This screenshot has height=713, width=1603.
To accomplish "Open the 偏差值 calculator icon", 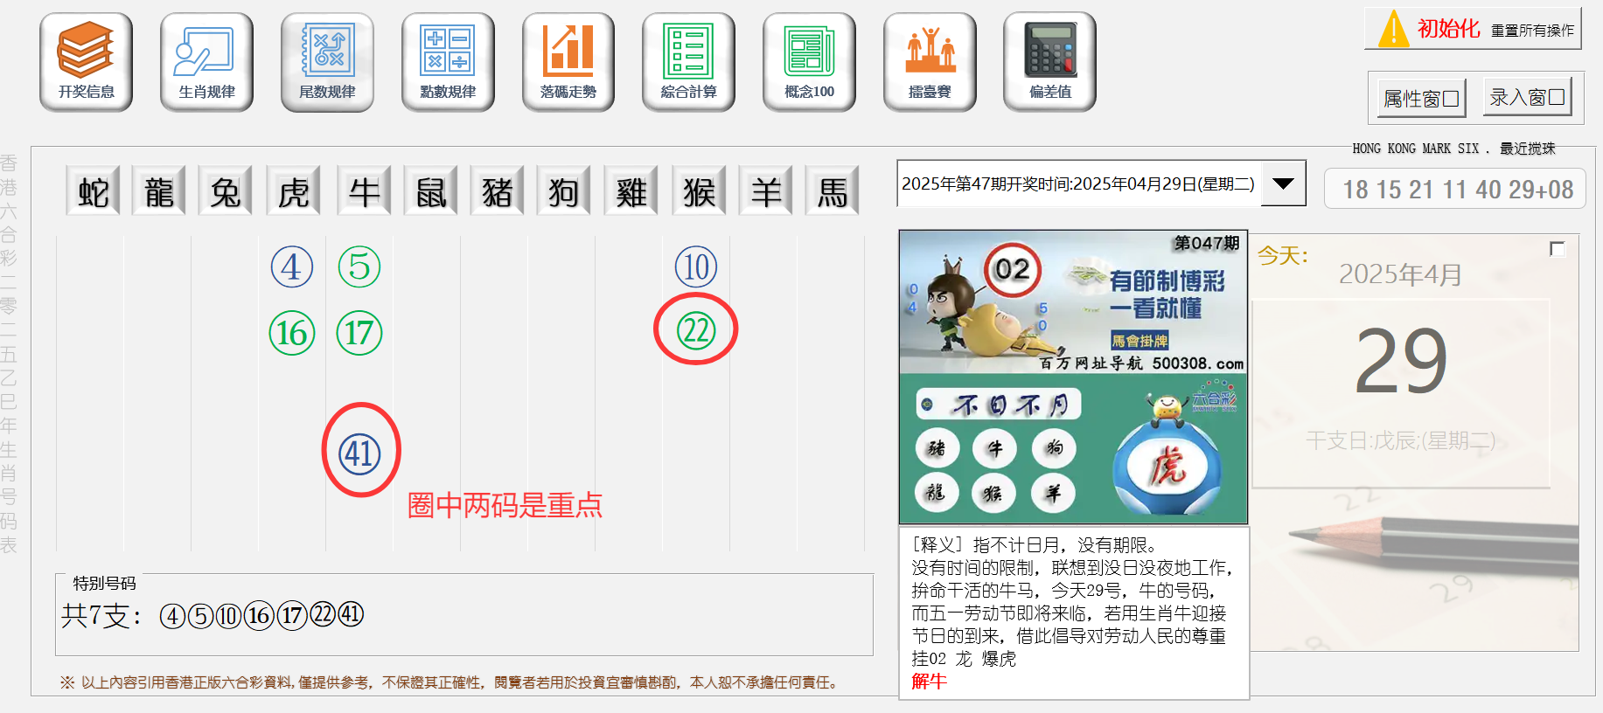I will click(x=1049, y=61).
